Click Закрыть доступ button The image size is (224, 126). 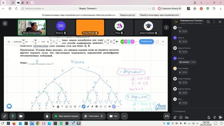[127, 15]
